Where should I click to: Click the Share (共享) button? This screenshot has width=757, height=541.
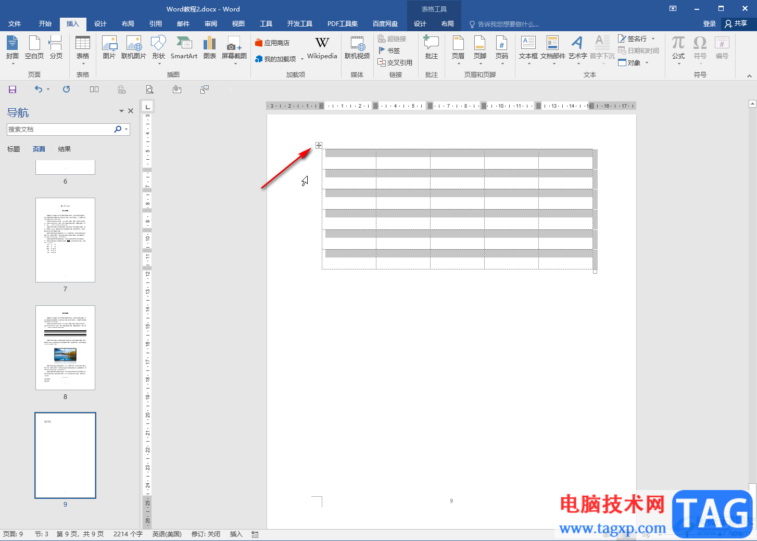pyautogui.click(x=736, y=23)
